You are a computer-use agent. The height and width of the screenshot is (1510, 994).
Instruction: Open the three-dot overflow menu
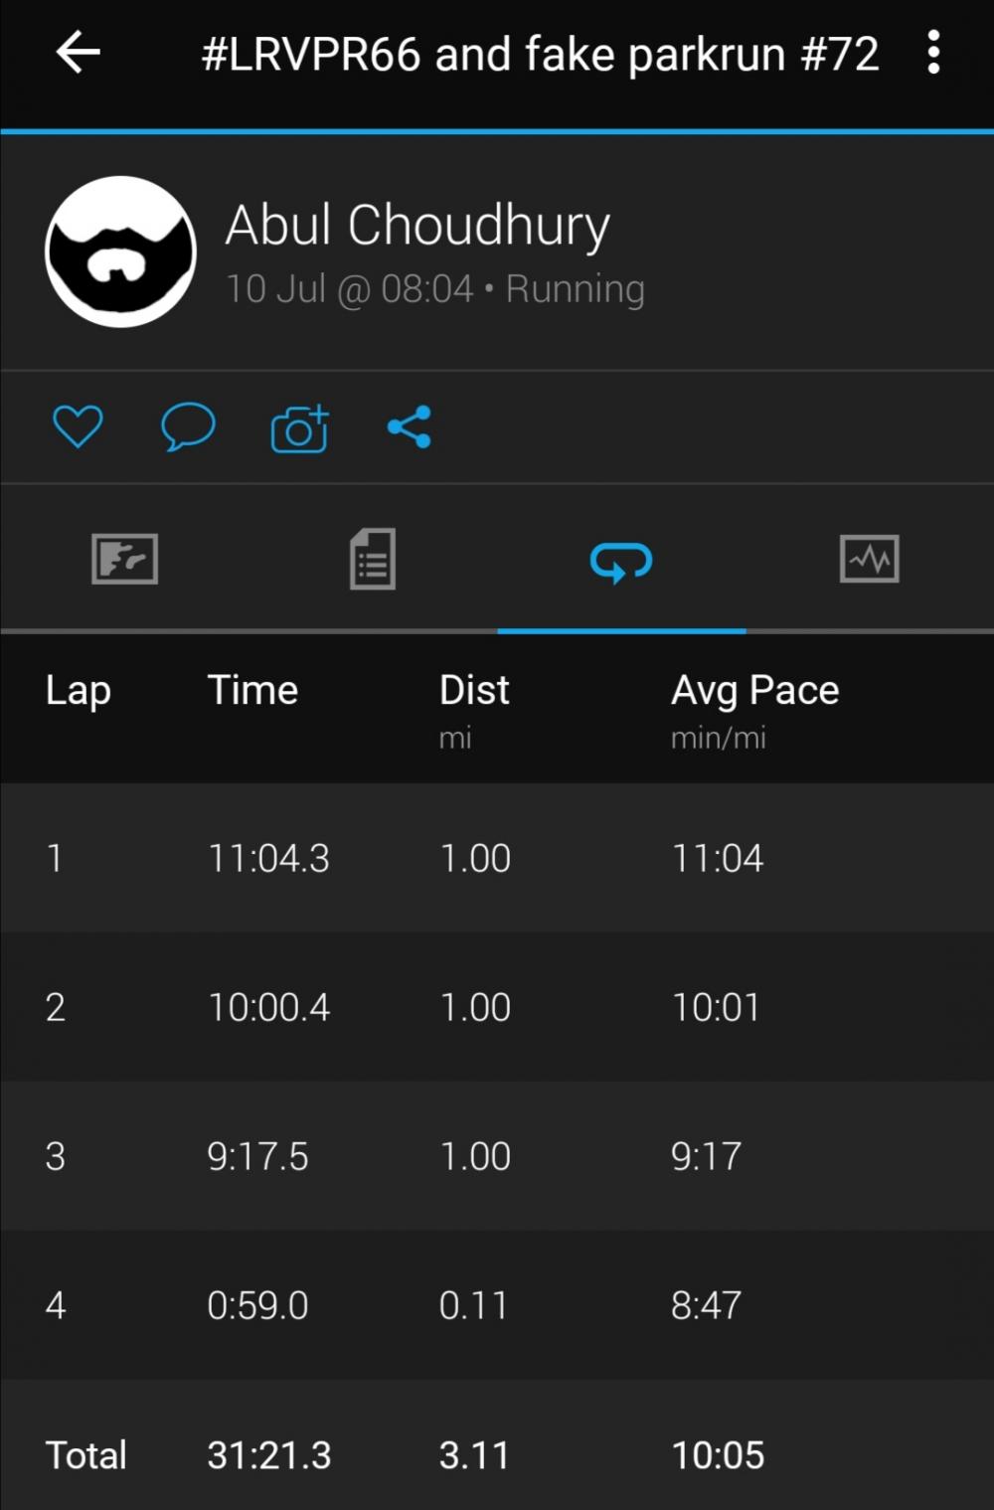[x=932, y=52]
